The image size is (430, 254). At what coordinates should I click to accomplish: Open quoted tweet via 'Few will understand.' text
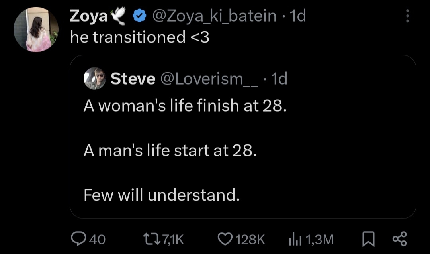[162, 195]
